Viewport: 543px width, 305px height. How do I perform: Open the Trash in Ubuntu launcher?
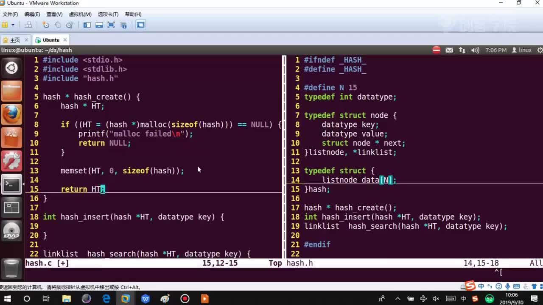click(x=11, y=268)
